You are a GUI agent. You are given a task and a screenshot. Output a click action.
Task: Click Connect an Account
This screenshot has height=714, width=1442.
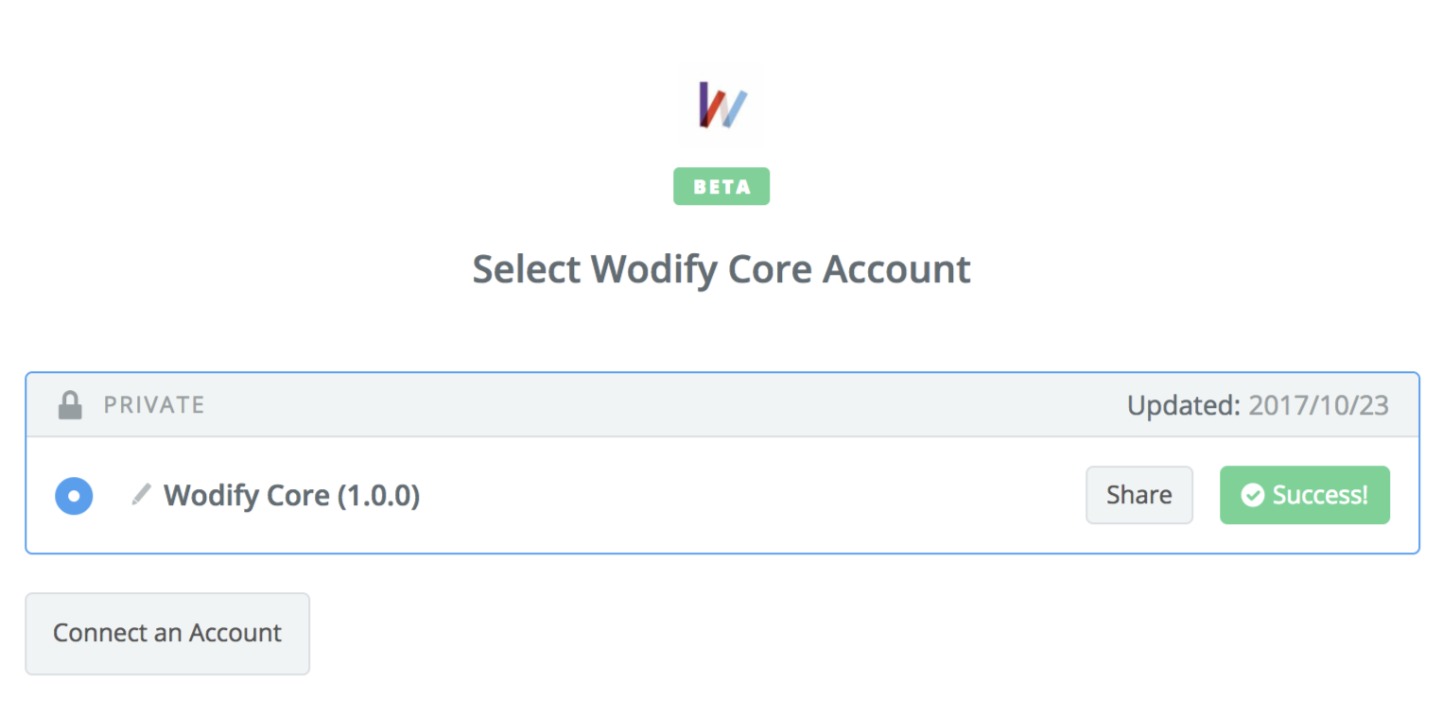tap(167, 634)
